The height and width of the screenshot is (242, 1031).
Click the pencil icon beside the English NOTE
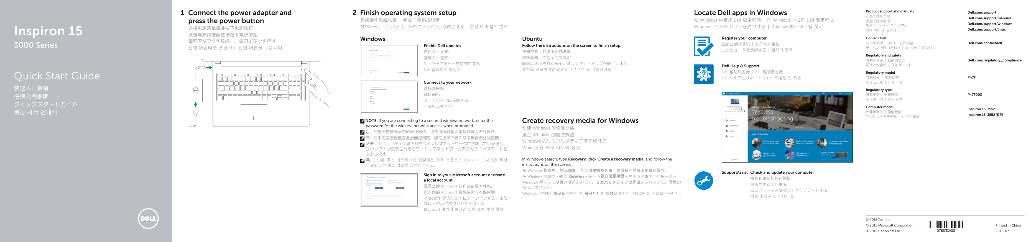pos(362,121)
